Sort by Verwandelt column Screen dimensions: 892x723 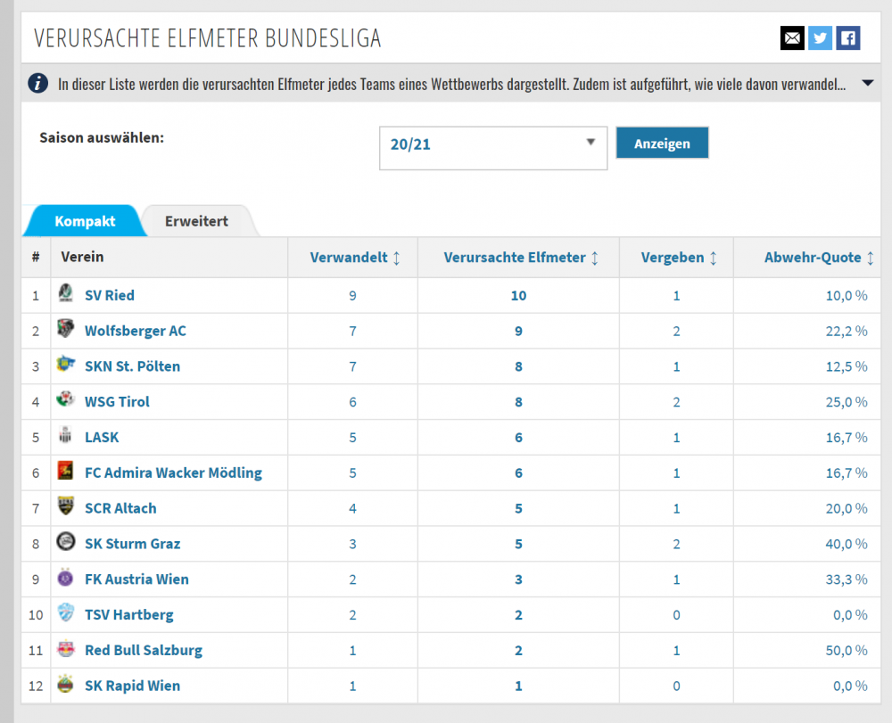click(x=355, y=258)
